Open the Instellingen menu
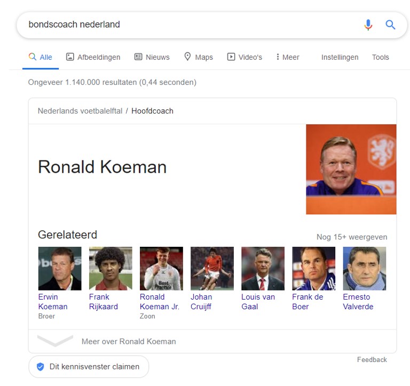 pyautogui.click(x=340, y=57)
